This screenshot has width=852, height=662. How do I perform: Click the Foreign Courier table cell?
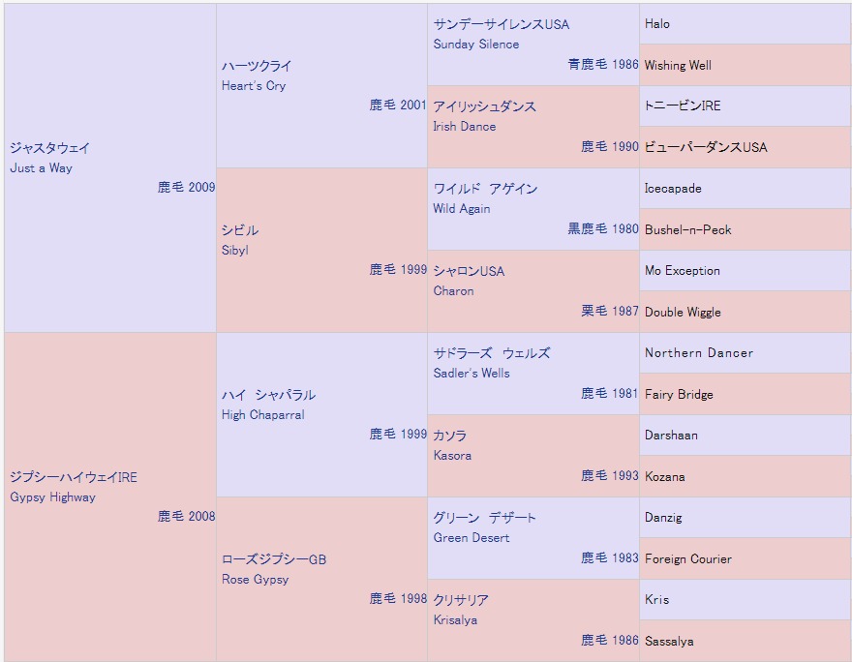(x=688, y=559)
